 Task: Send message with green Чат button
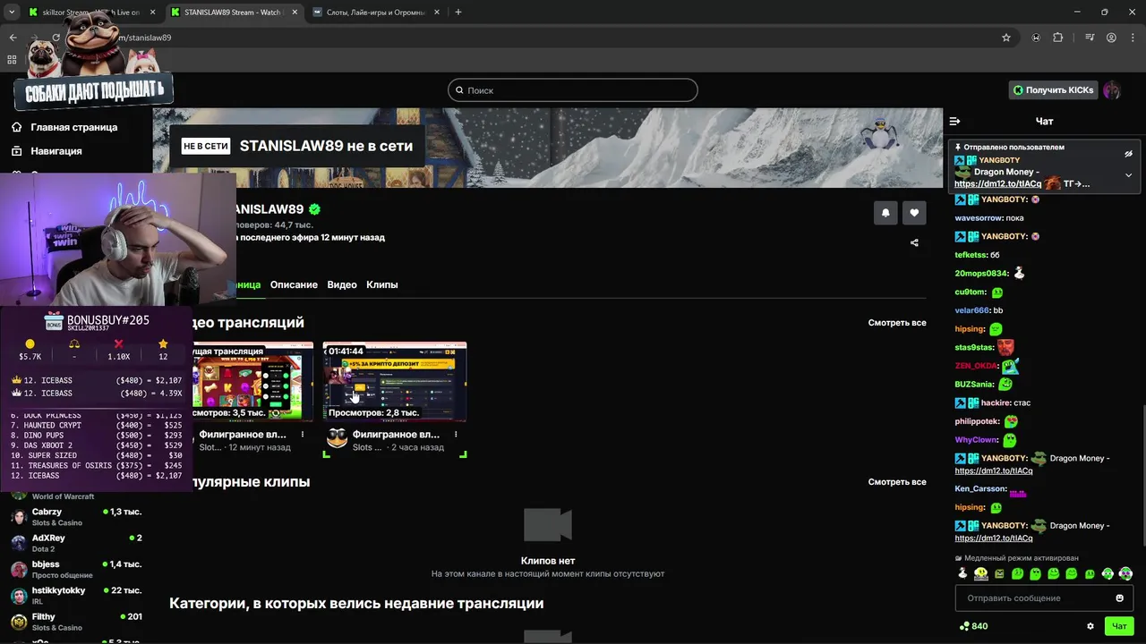click(1119, 626)
